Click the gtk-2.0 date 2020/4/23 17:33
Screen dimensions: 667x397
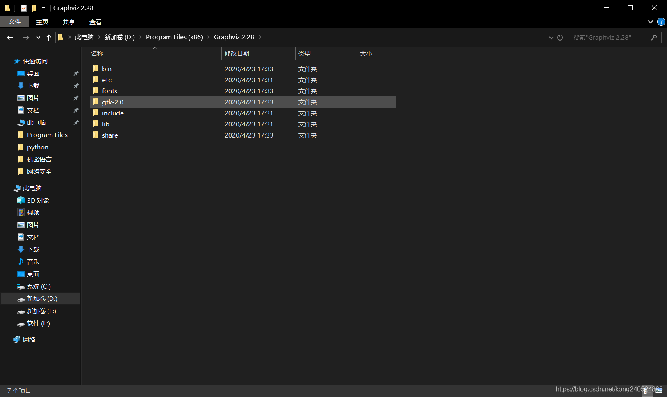click(x=249, y=102)
